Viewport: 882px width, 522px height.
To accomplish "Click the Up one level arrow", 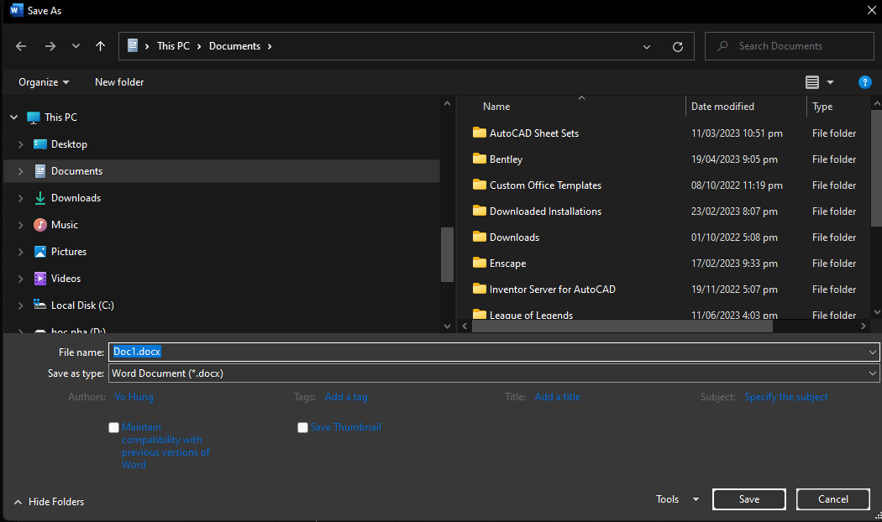I will point(101,46).
